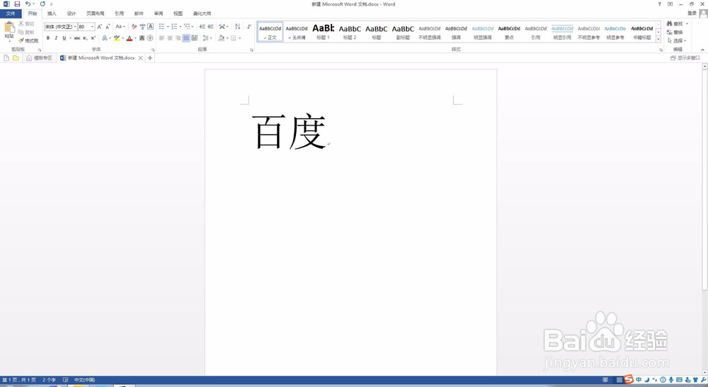Switch to the Design (设计) tab

[x=72, y=13]
